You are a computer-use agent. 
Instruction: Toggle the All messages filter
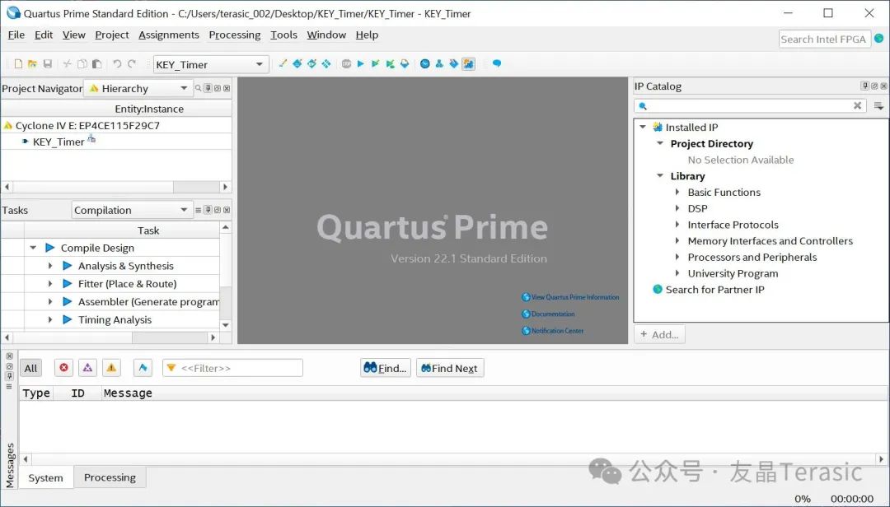coord(30,368)
